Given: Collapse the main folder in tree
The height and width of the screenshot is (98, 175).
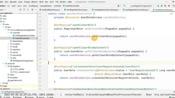Looking at the screenshot, I should (x=1, y=24).
